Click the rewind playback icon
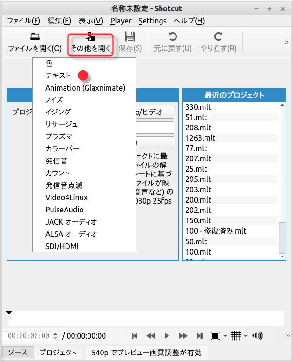 151,336
